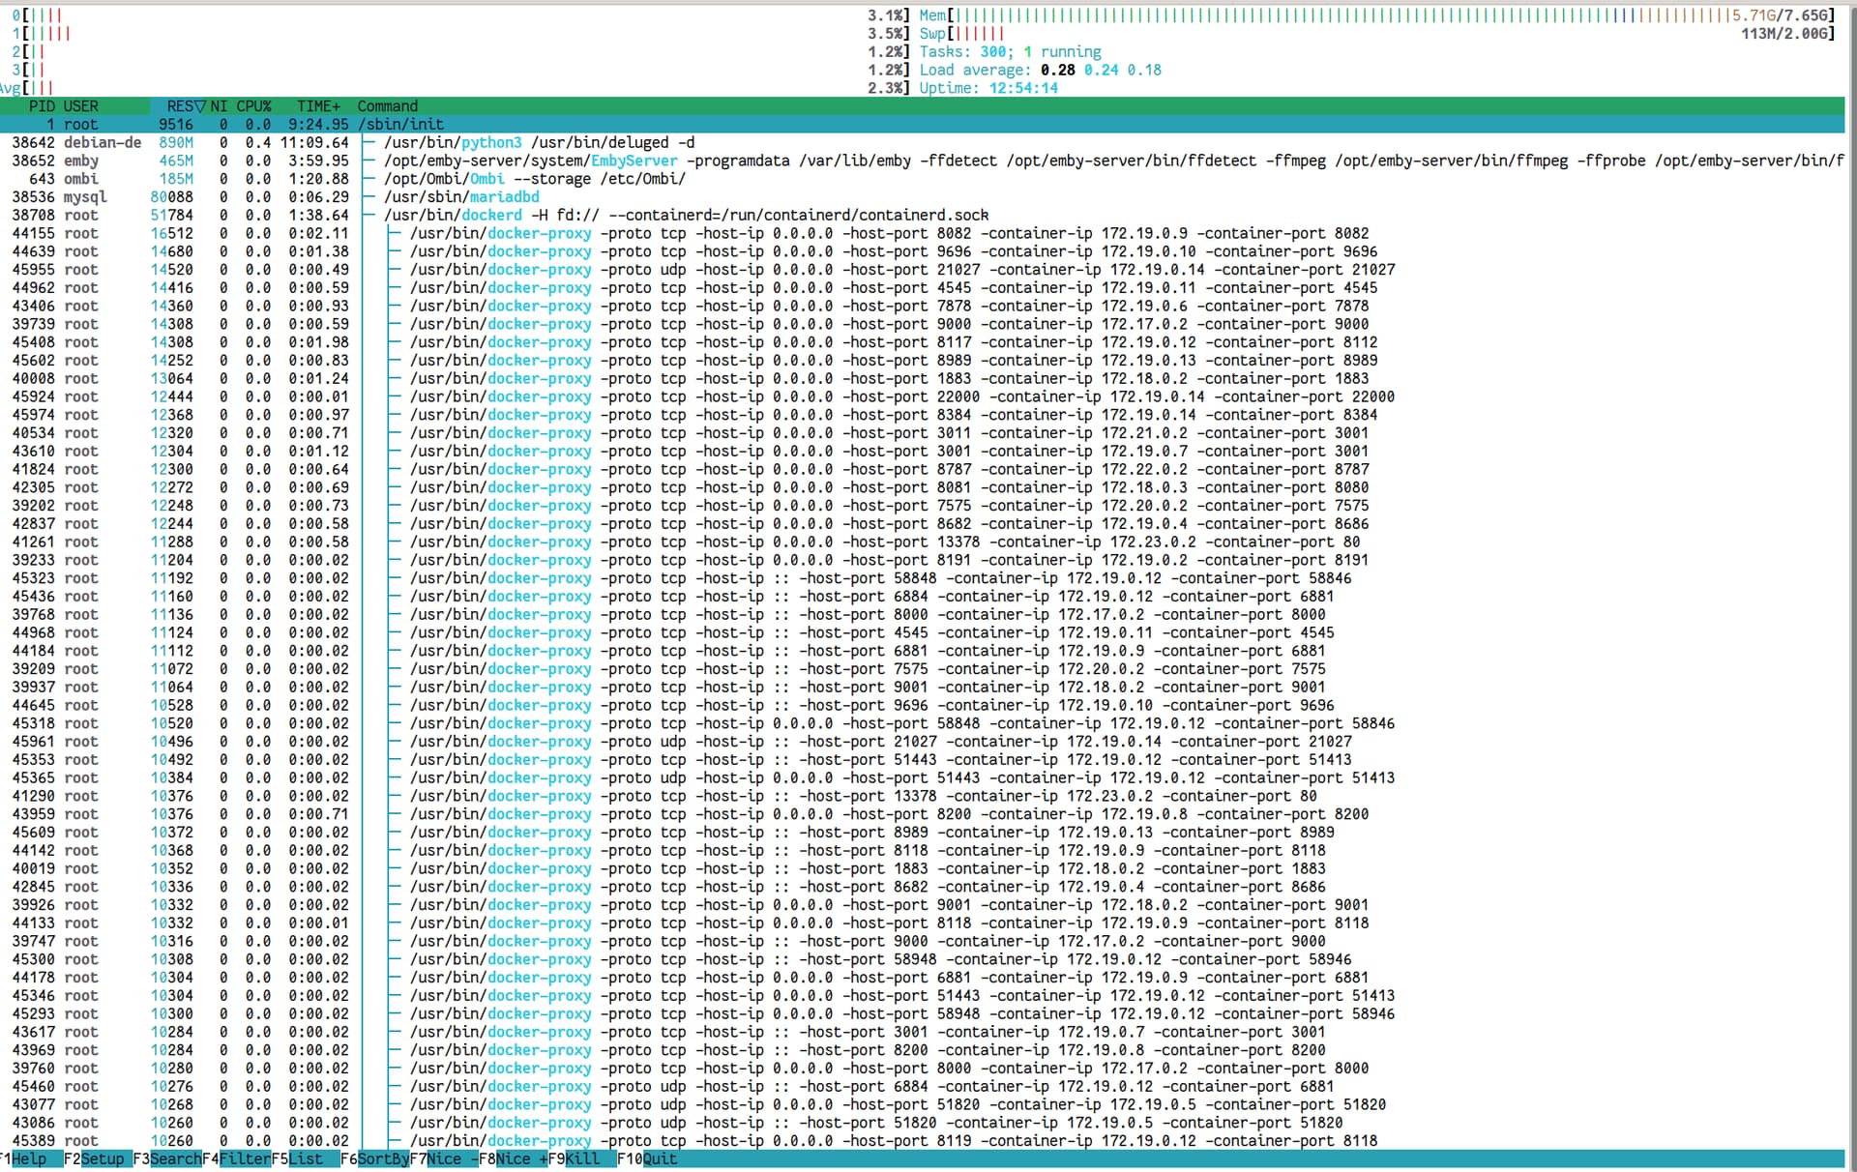Click PID 38642 in the process list
Viewport: 1857px width, 1172px height.
pos(33,143)
